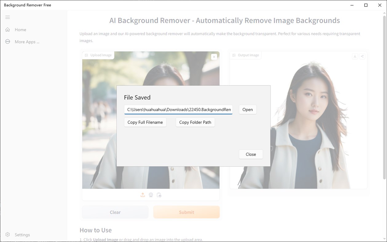Click the paste-from-clipboard icon

coord(159,195)
